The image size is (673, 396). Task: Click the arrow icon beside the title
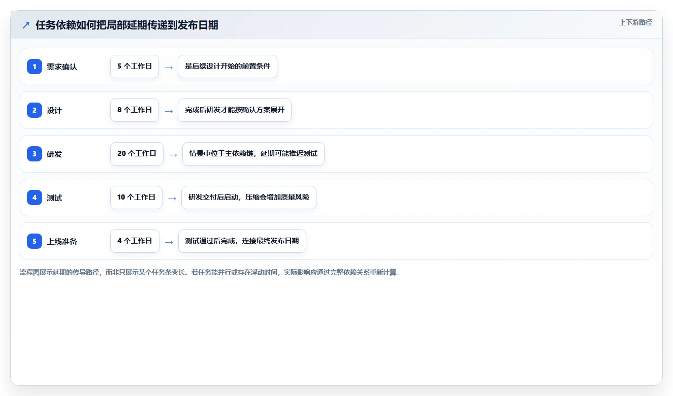coord(25,25)
